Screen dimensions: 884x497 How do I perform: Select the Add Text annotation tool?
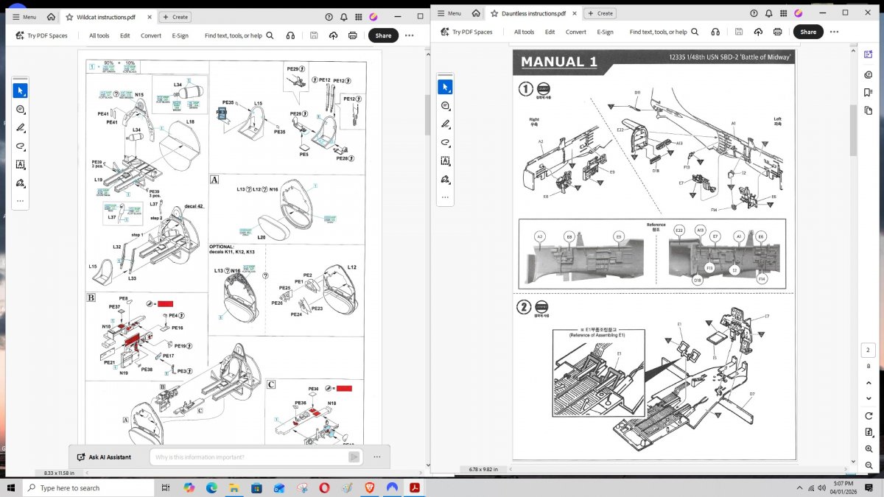click(21, 165)
